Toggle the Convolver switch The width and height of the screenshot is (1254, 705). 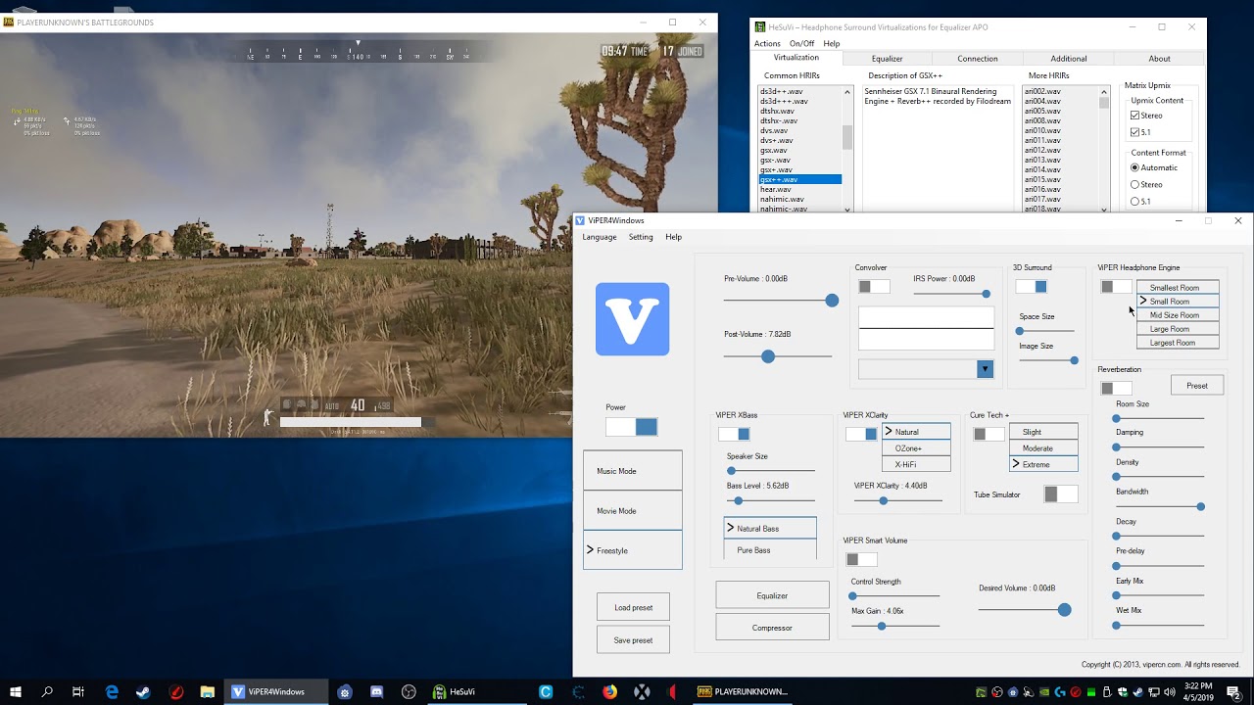874,287
